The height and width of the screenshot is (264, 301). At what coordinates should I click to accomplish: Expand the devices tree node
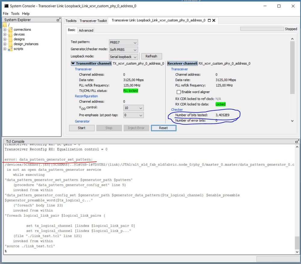pos(5,34)
